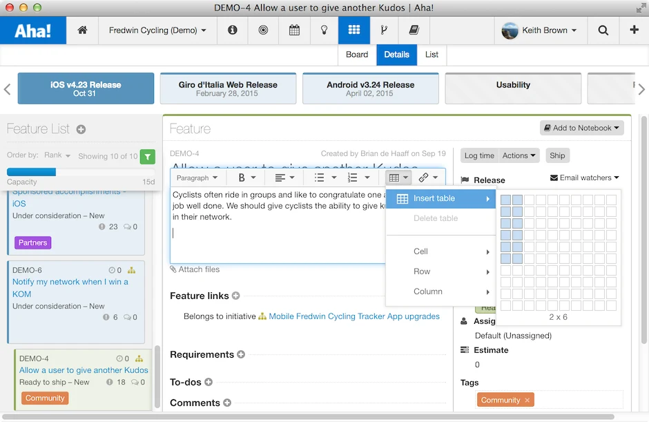The height and width of the screenshot is (422, 649).
Task: Open the Fredwin Cycling (Demo) product dropdown
Action: pyautogui.click(x=157, y=30)
